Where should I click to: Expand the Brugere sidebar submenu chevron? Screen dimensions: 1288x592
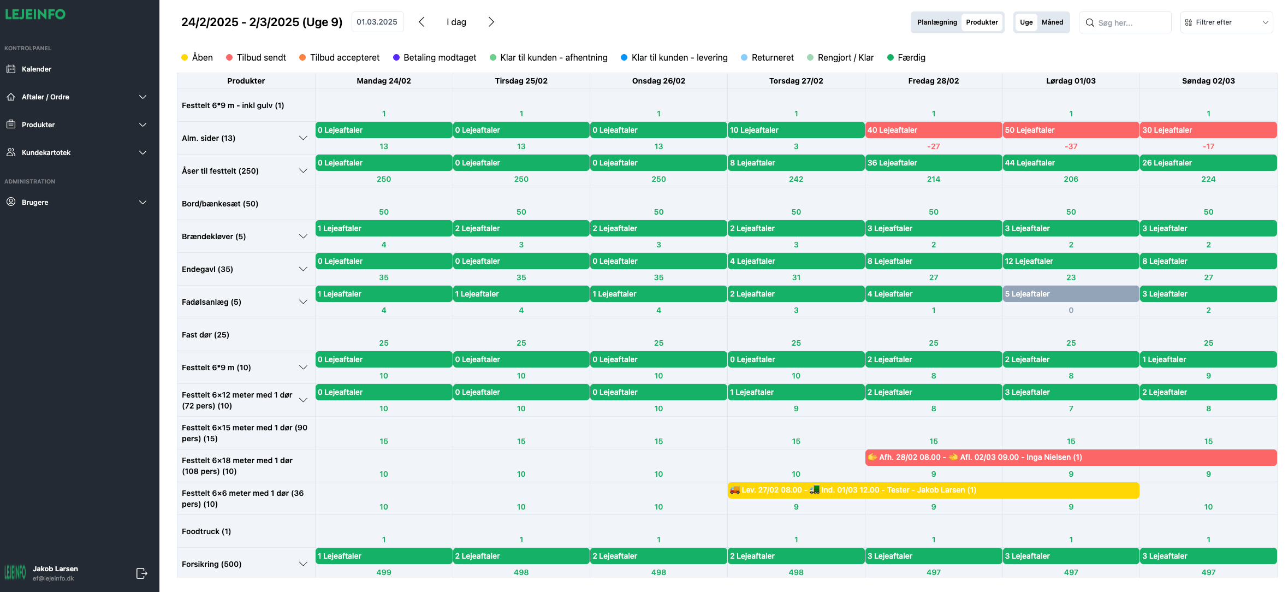(143, 202)
